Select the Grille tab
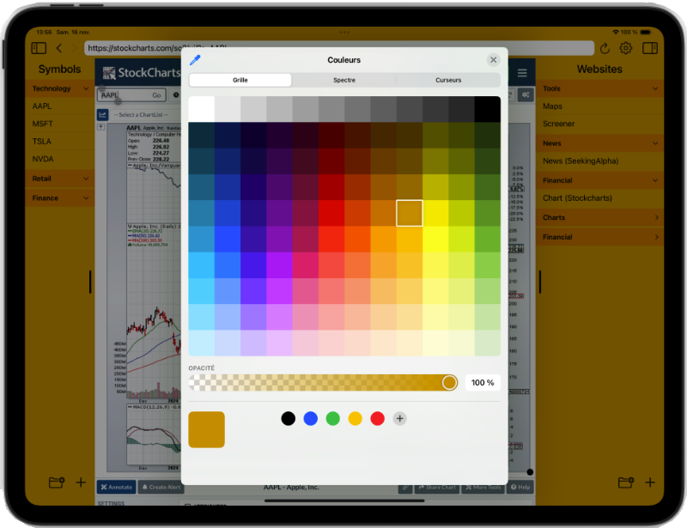Screen dimensions: 687x528 (x=240, y=80)
